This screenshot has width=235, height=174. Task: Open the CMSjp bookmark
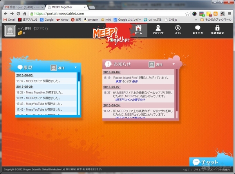[171, 20]
